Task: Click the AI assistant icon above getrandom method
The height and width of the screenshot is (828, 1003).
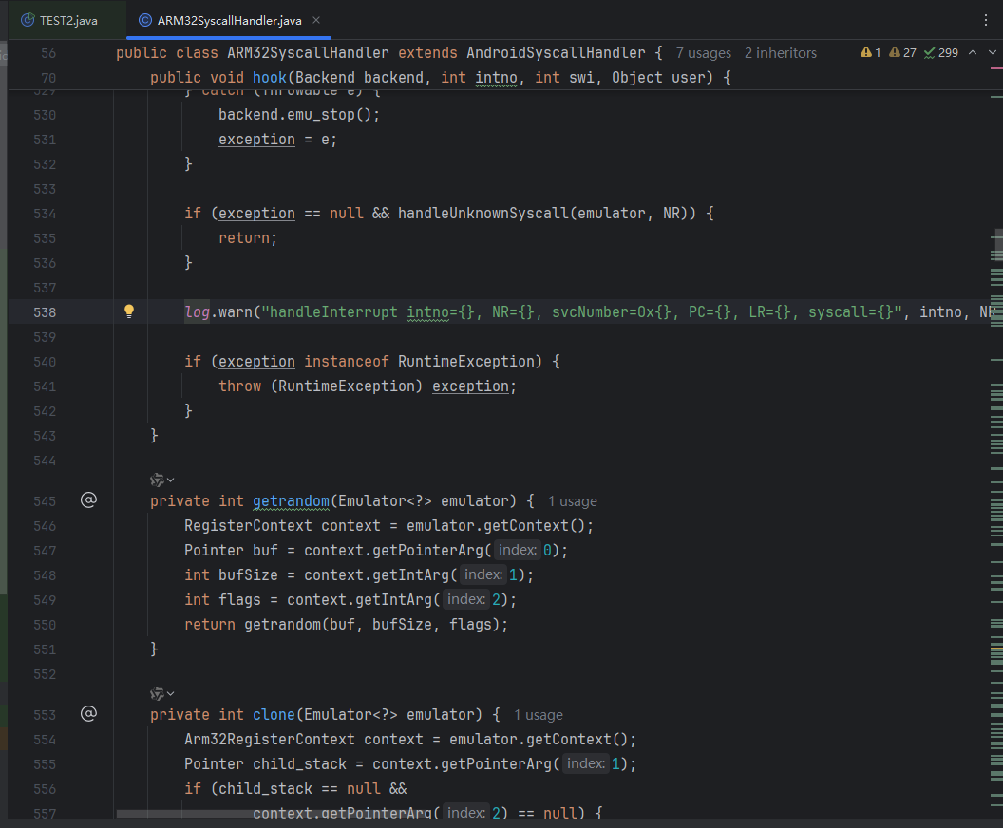Action: pyautogui.click(x=157, y=480)
